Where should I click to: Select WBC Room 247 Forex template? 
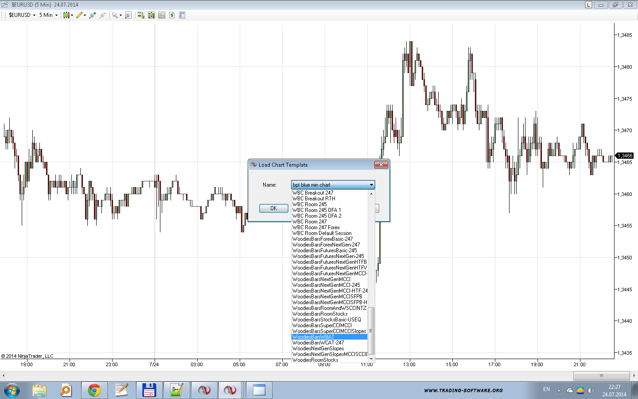point(316,227)
